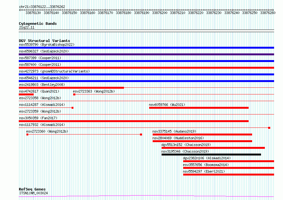Open nsv6059766 (Wu2021) label
The height and width of the screenshot is (200, 283).
coord(167,105)
